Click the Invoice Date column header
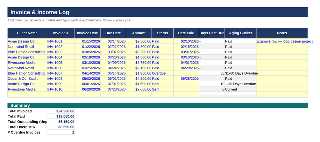320x142 pixels. coord(87,33)
